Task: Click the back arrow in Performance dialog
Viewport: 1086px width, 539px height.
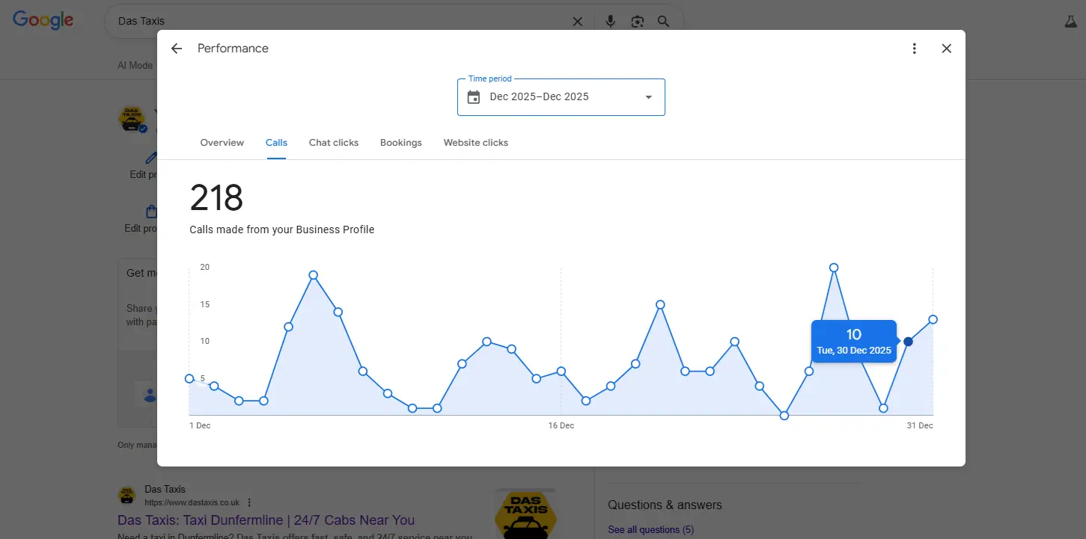Action: click(x=177, y=49)
